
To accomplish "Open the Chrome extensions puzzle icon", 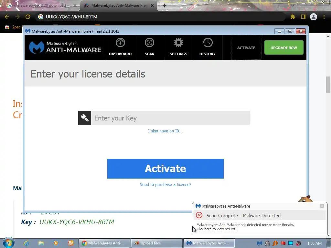I will click(x=293, y=17).
